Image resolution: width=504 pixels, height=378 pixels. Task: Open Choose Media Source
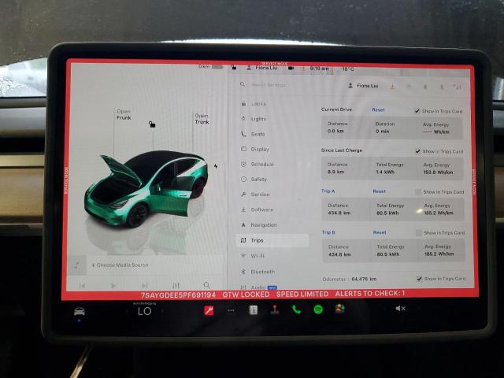120,265
